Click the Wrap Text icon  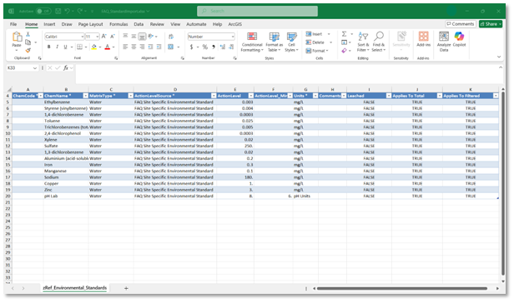pos(171,37)
